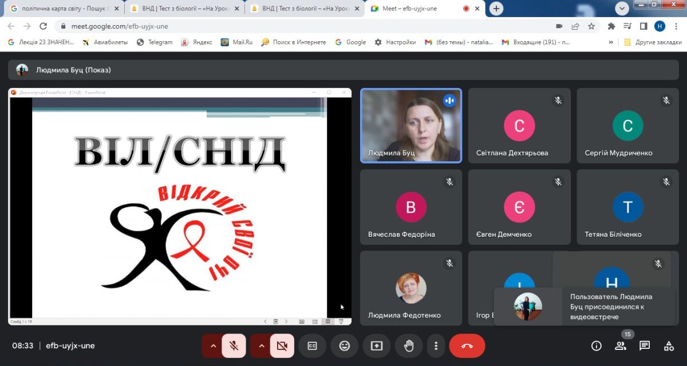Open the three-dot more options menu
Image resolution: width=687 pixels, height=366 pixels.
[436, 346]
